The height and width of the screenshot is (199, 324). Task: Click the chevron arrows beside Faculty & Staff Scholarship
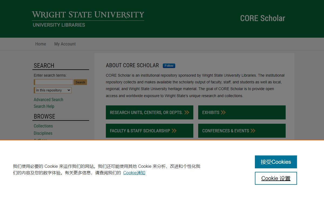(174, 131)
